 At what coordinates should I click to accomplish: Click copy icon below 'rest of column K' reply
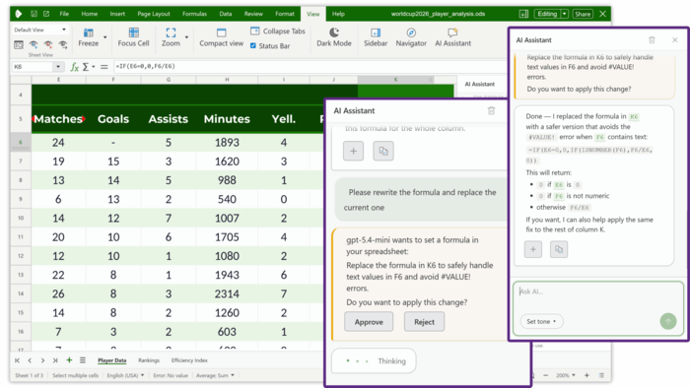559,249
